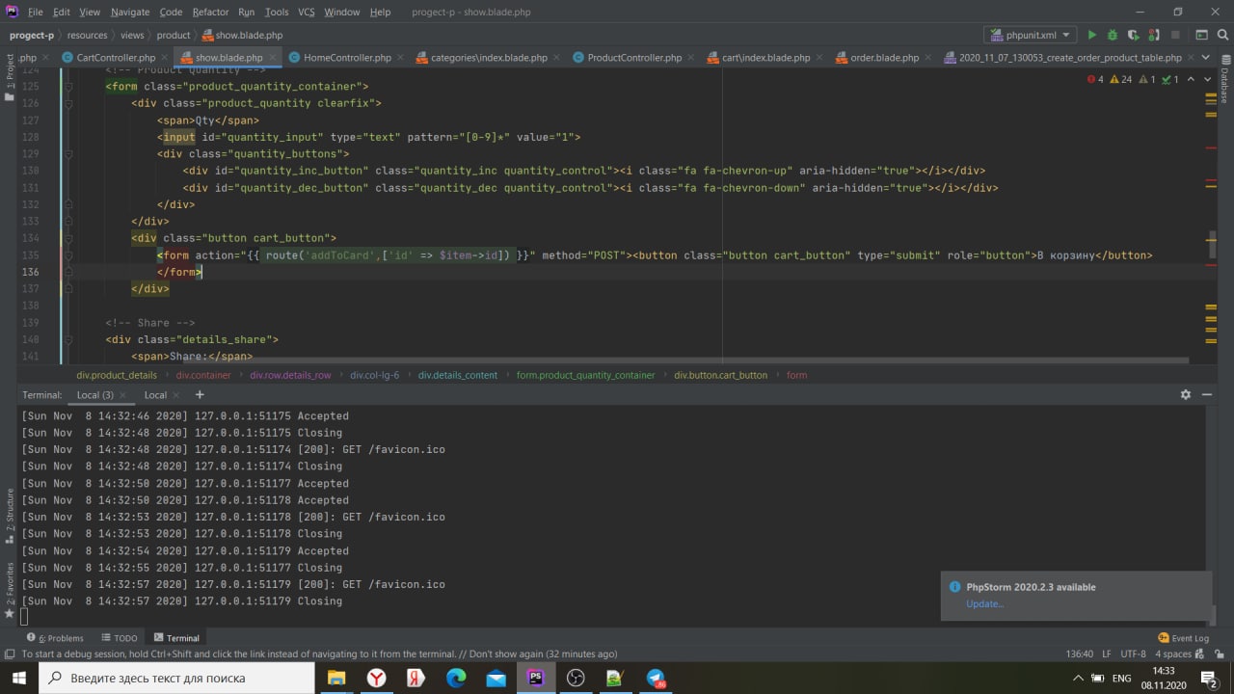Click the Update... link in notification
The width and height of the screenshot is (1234, 694).
click(x=984, y=604)
